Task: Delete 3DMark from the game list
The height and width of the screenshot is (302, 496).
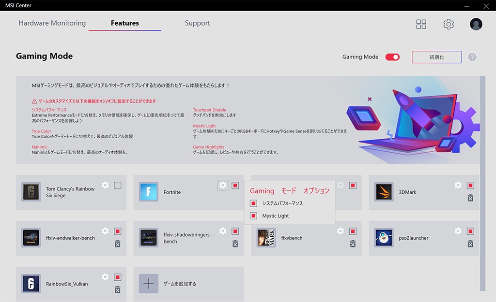Action: coord(470,198)
